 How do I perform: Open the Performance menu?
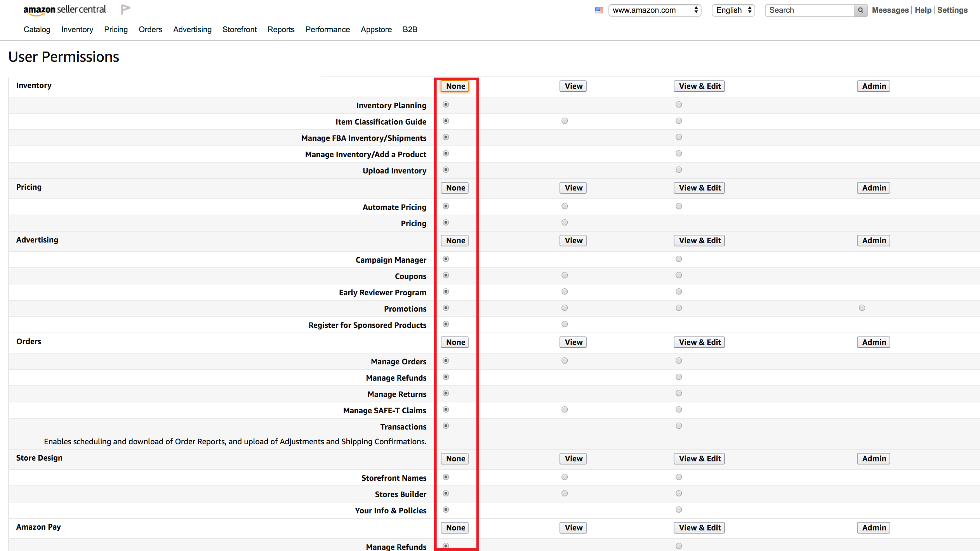click(327, 29)
